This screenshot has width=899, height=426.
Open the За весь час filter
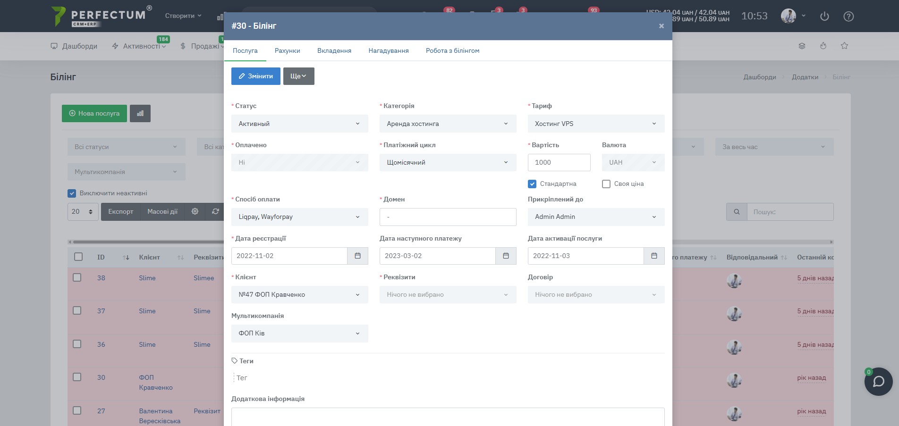click(774, 147)
